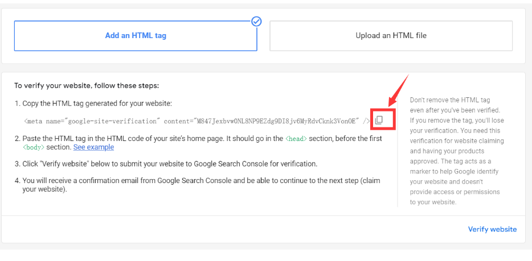Click step 1 'Copy the HTML tag' text

click(x=97, y=103)
